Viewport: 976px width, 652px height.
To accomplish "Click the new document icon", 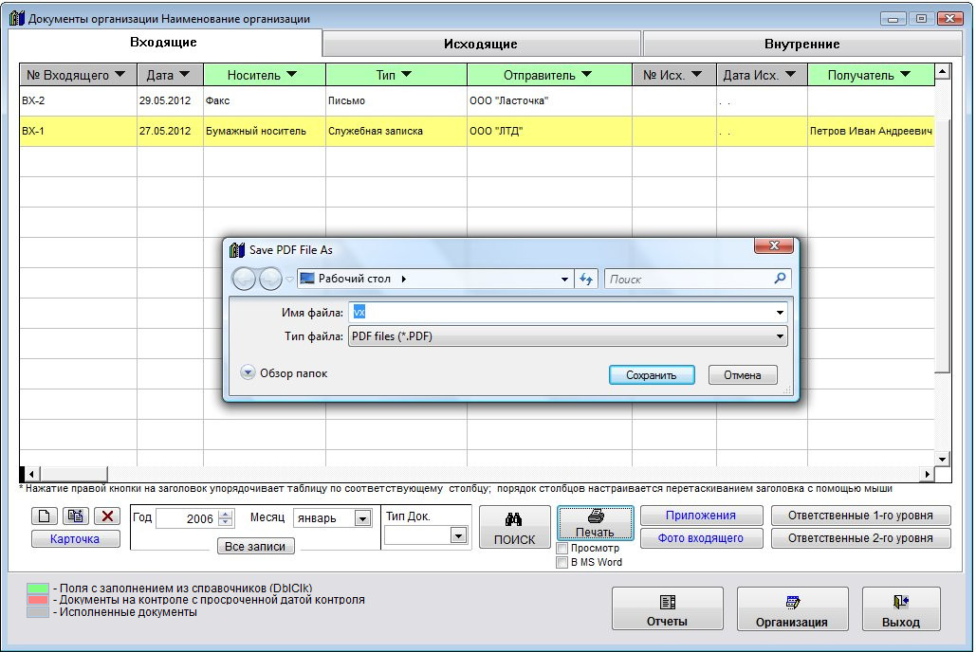I will 45,516.
